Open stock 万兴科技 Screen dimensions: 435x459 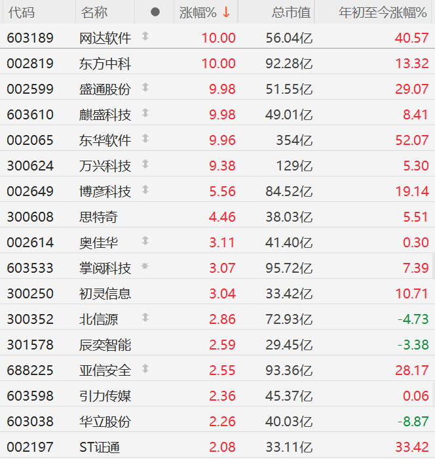click(x=105, y=166)
